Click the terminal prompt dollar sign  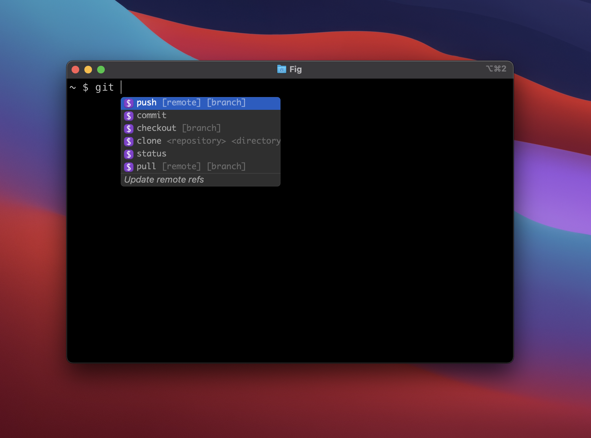pyautogui.click(x=85, y=87)
